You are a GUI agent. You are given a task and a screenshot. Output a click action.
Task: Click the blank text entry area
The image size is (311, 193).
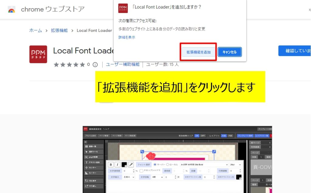175,187
